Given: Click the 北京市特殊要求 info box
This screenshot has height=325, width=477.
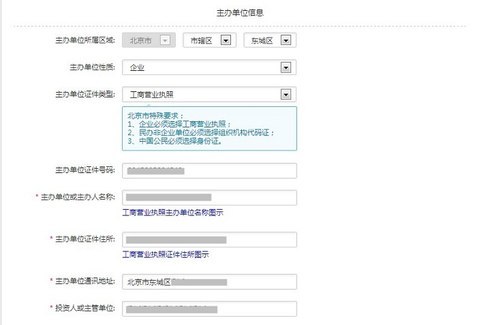Looking at the screenshot, I should [x=209, y=128].
